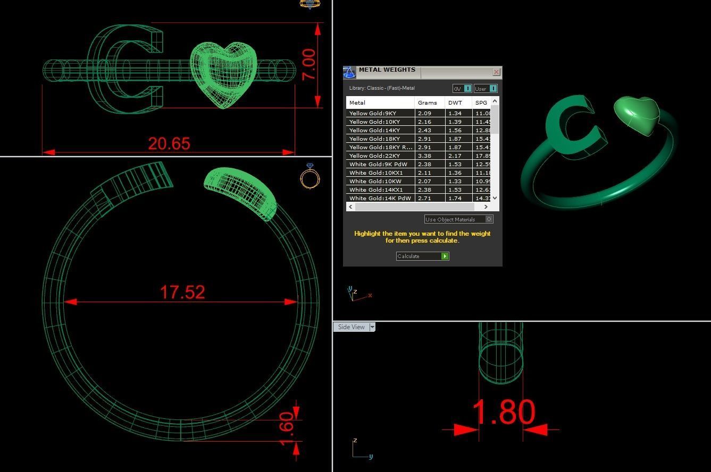Select the White Gold:14K PdW row

[x=419, y=198]
